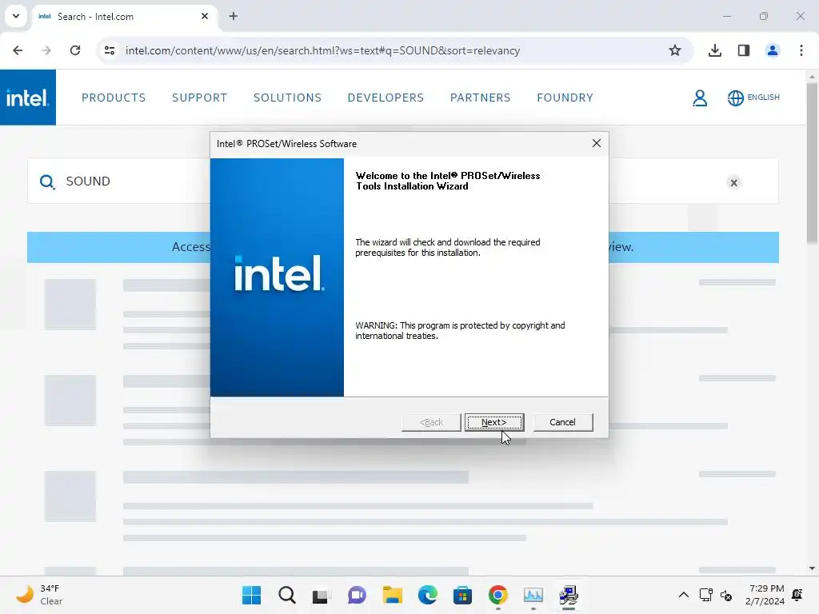Select the installer icon on taskbar

pyautogui.click(x=569, y=595)
